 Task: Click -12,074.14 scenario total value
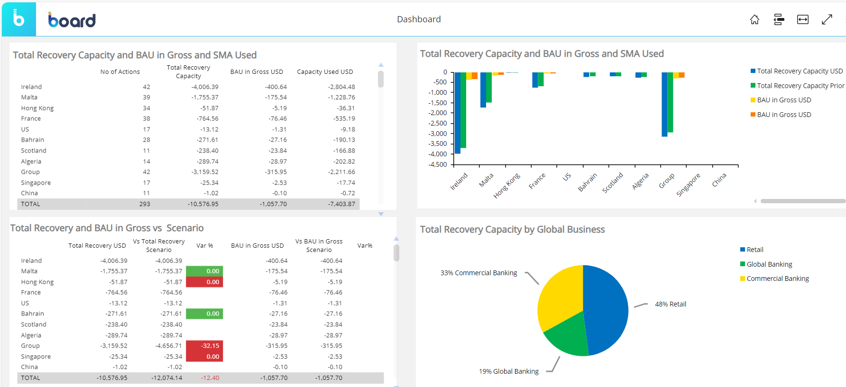coord(167,378)
